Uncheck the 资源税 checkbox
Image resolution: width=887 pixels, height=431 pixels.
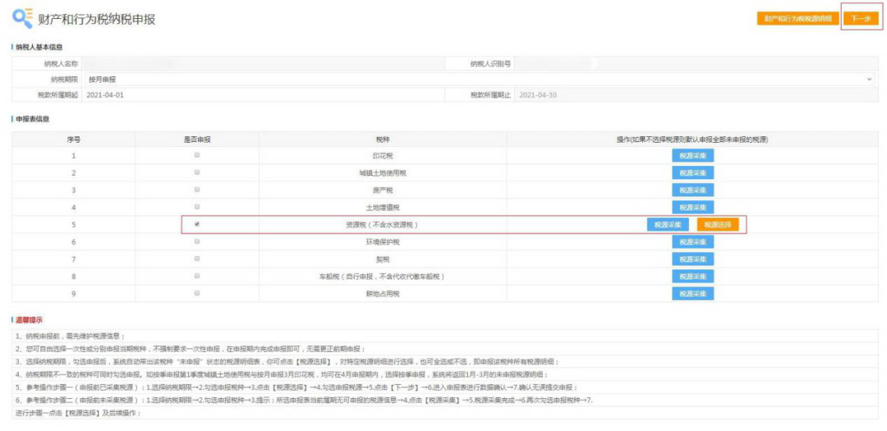pos(197,225)
